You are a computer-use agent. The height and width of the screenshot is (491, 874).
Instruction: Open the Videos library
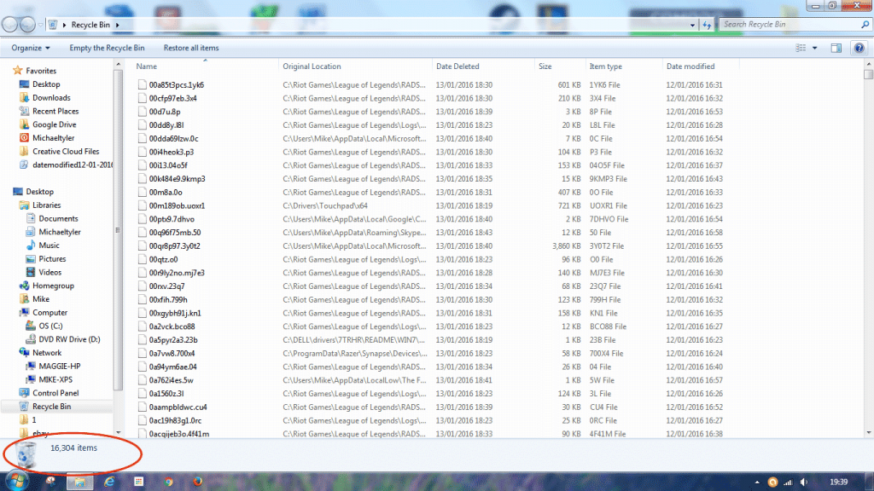pyautogui.click(x=50, y=272)
